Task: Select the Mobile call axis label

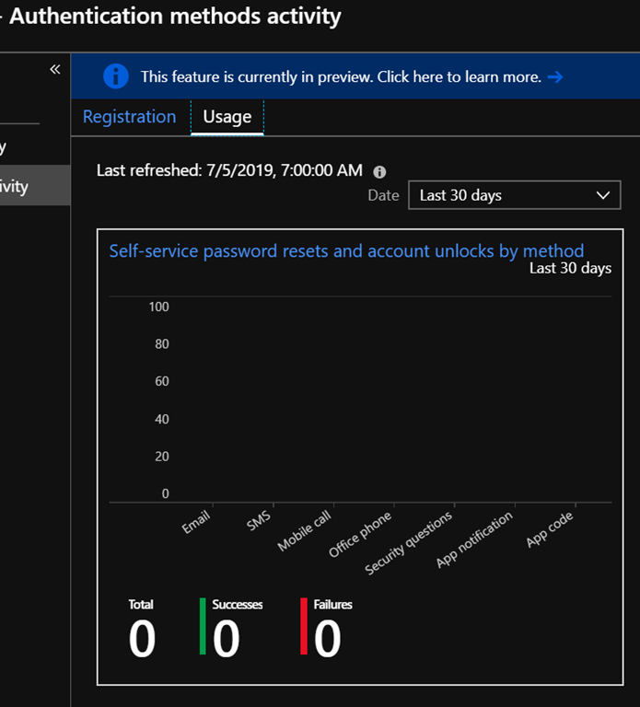Action: (x=305, y=532)
